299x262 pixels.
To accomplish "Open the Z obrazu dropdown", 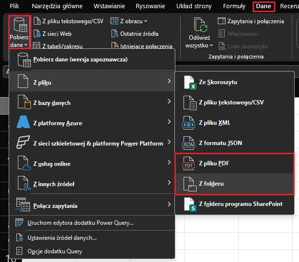I will click(x=129, y=21).
